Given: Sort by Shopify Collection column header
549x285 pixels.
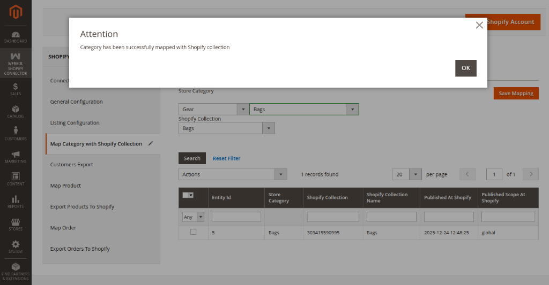Looking at the screenshot, I should click(333, 198).
